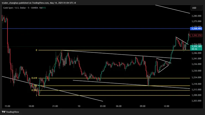Select the blue 3,268.494 price label

click(x=196, y=28)
